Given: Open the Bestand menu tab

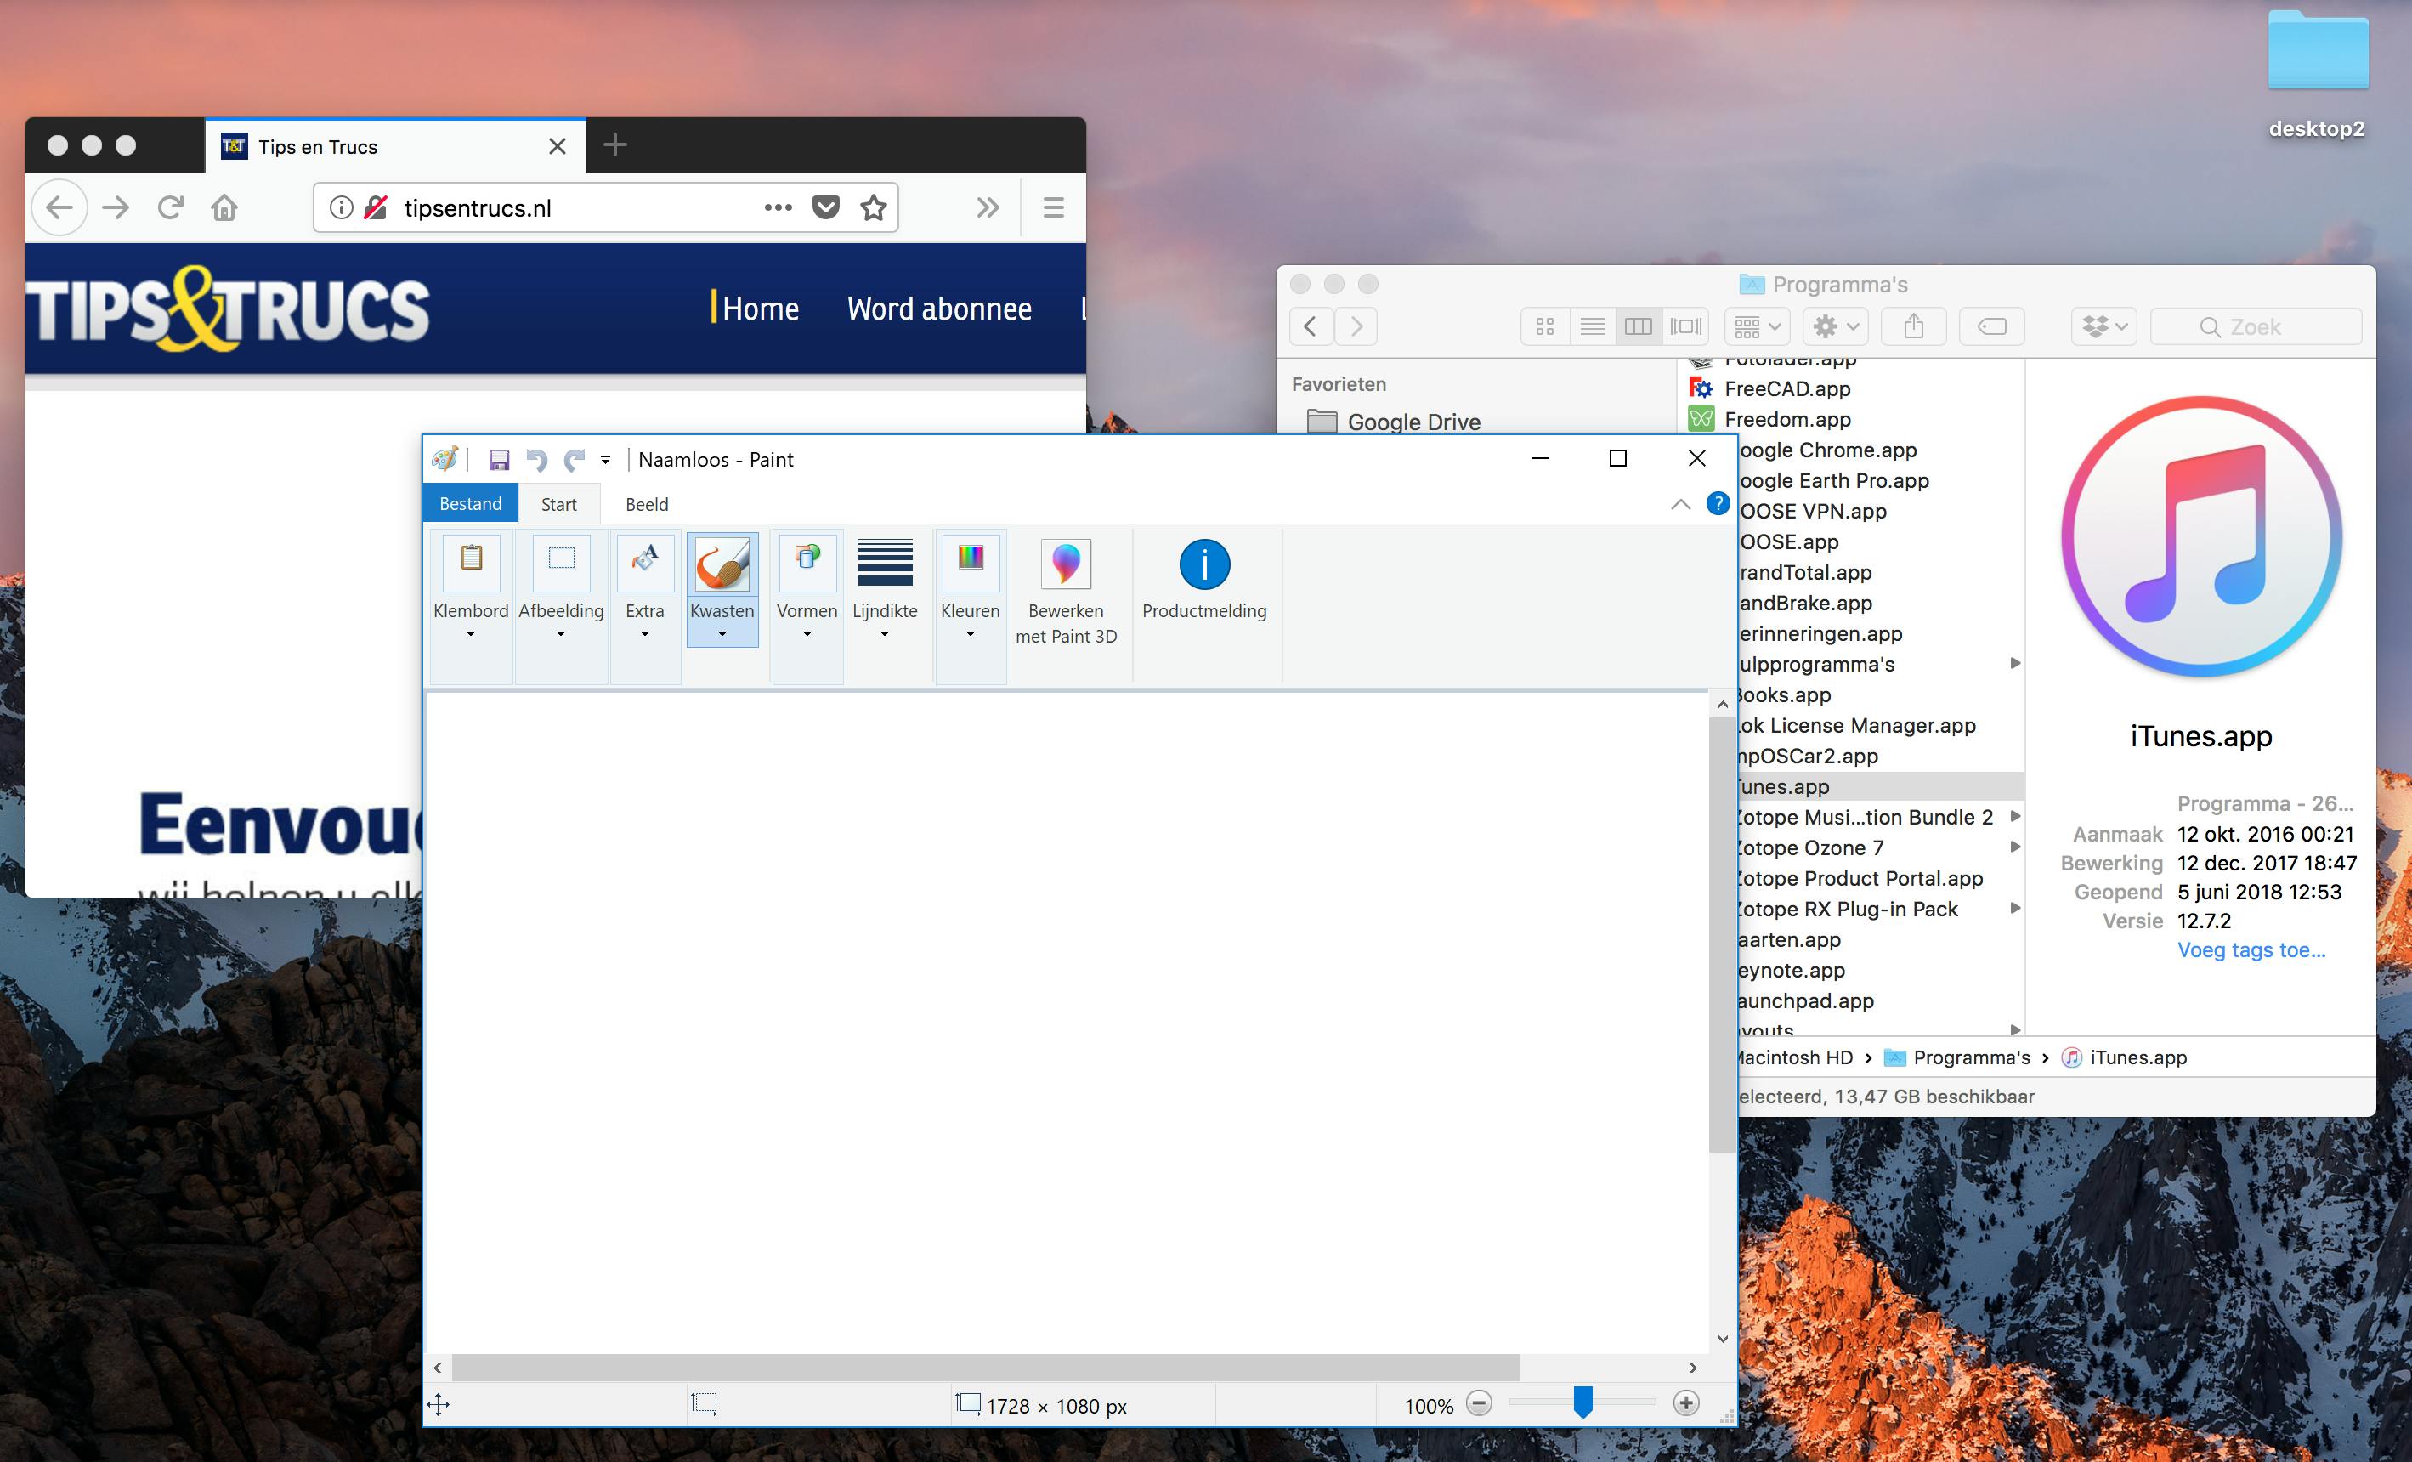Looking at the screenshot, I should [x=471, y=504].
